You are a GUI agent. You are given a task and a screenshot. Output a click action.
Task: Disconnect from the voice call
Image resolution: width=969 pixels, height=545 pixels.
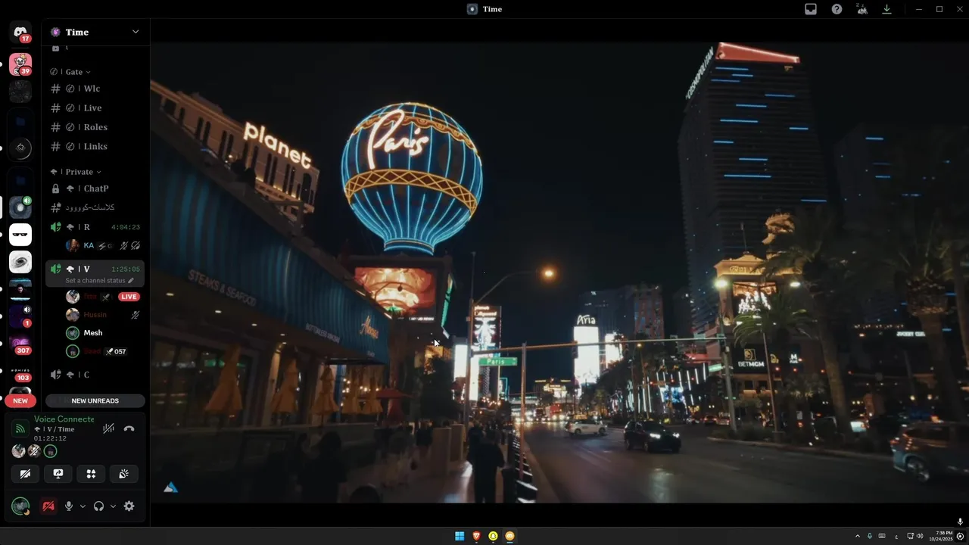tap(129, 428)
